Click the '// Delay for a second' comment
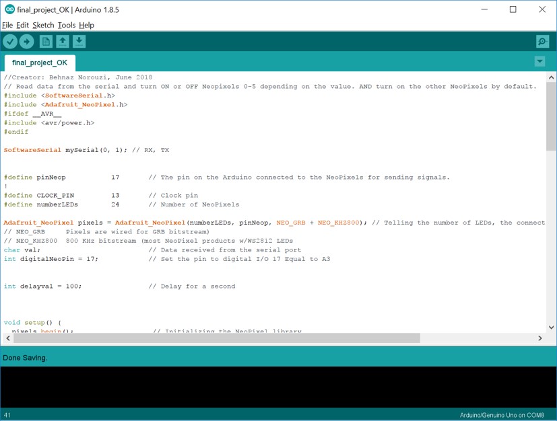This screenshot has width=557, height=421. click(192, 286)
